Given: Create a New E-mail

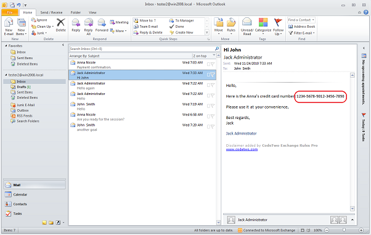Looking at the screenshot, I should click(9, 27).
